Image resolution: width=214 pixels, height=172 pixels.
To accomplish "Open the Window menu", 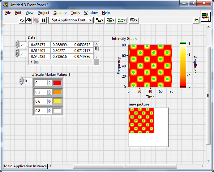I will [91, 13].
